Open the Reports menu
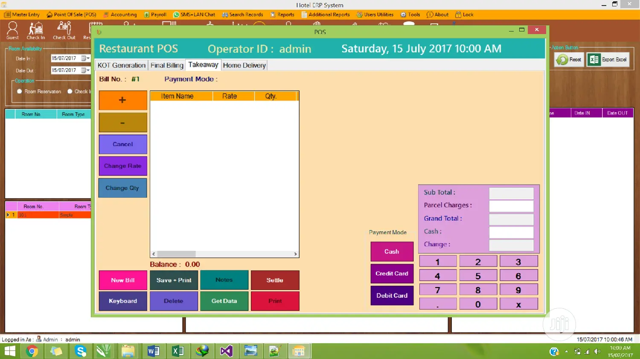The width and height of the screenshot is (640, 359). coord(282,14)
